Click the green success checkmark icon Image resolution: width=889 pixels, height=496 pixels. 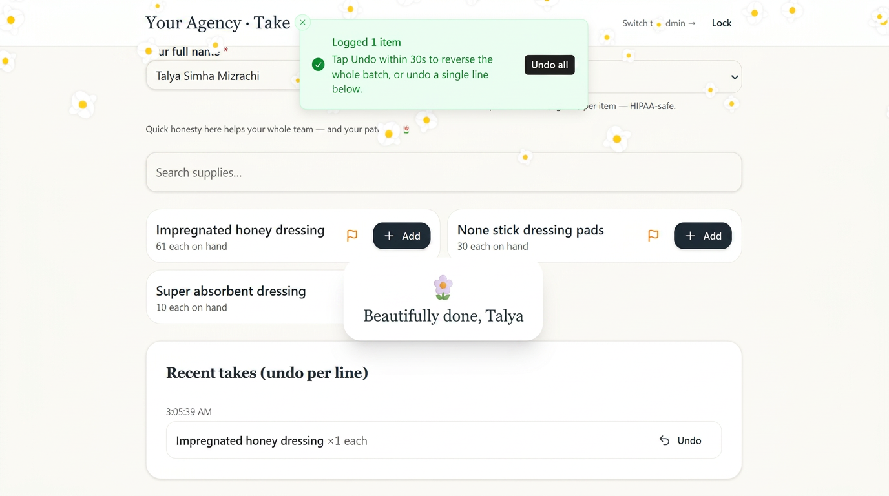point(318,65)
